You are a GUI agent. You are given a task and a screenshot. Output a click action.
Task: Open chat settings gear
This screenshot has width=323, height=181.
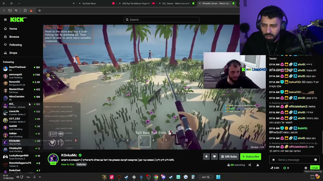point(306,168)
